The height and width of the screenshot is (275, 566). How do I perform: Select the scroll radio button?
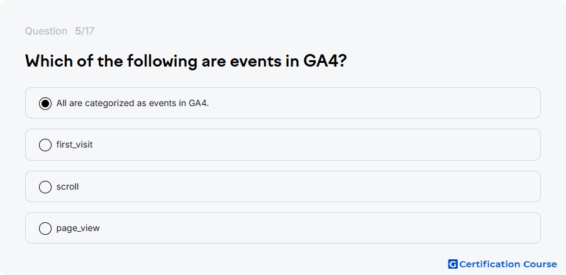click(x=45, y=186)
